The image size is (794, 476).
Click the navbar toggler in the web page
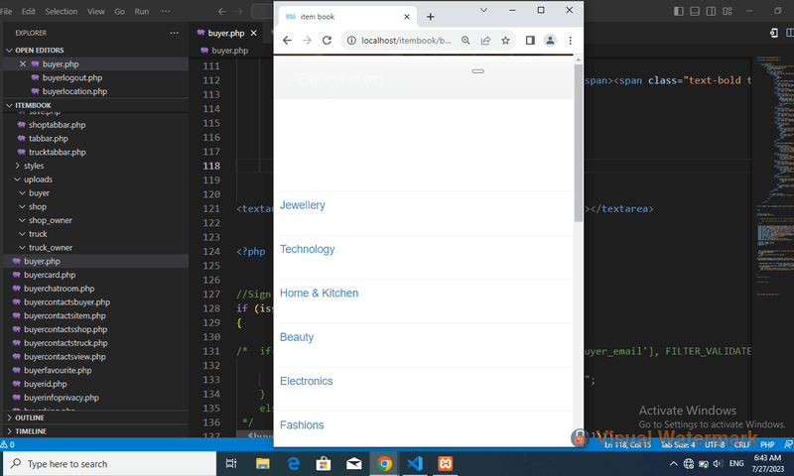[x=477, y=71]
